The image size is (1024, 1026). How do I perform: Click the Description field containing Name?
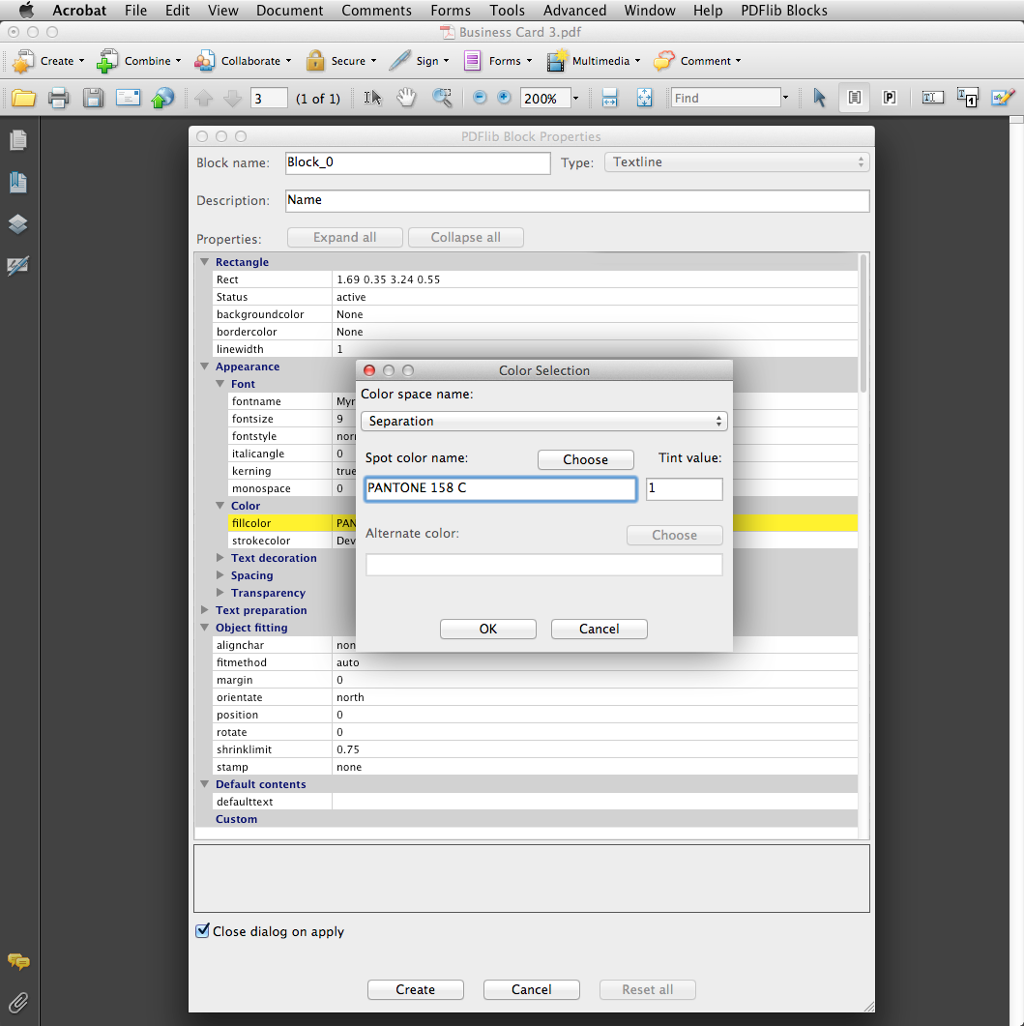coord(577,201)
